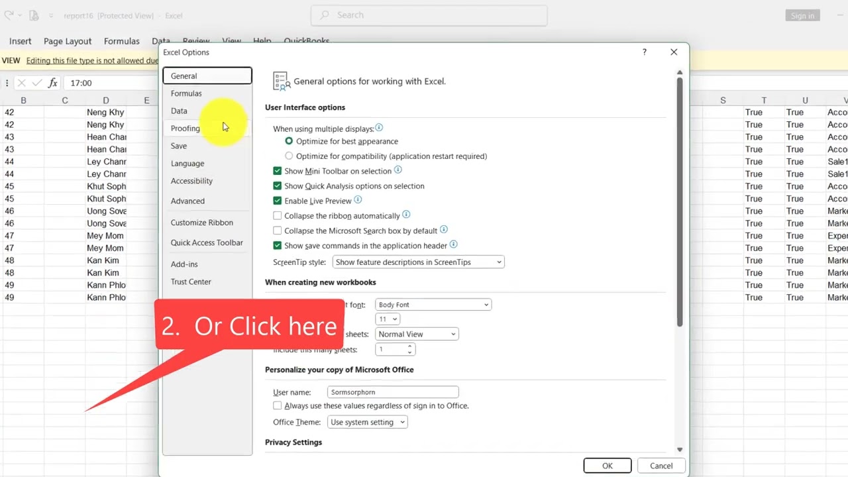848x477 pixels.
Task: Click the options pane vertical scrollbar
Action: (x=680, y=202)
